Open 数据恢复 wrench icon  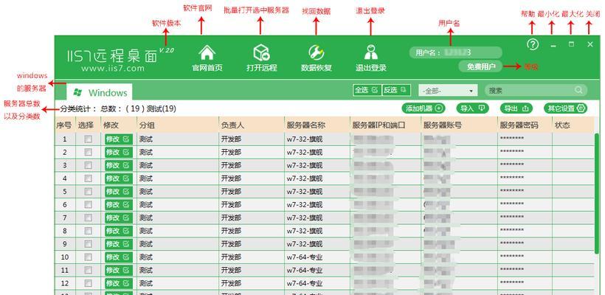[x=316, y=52]
